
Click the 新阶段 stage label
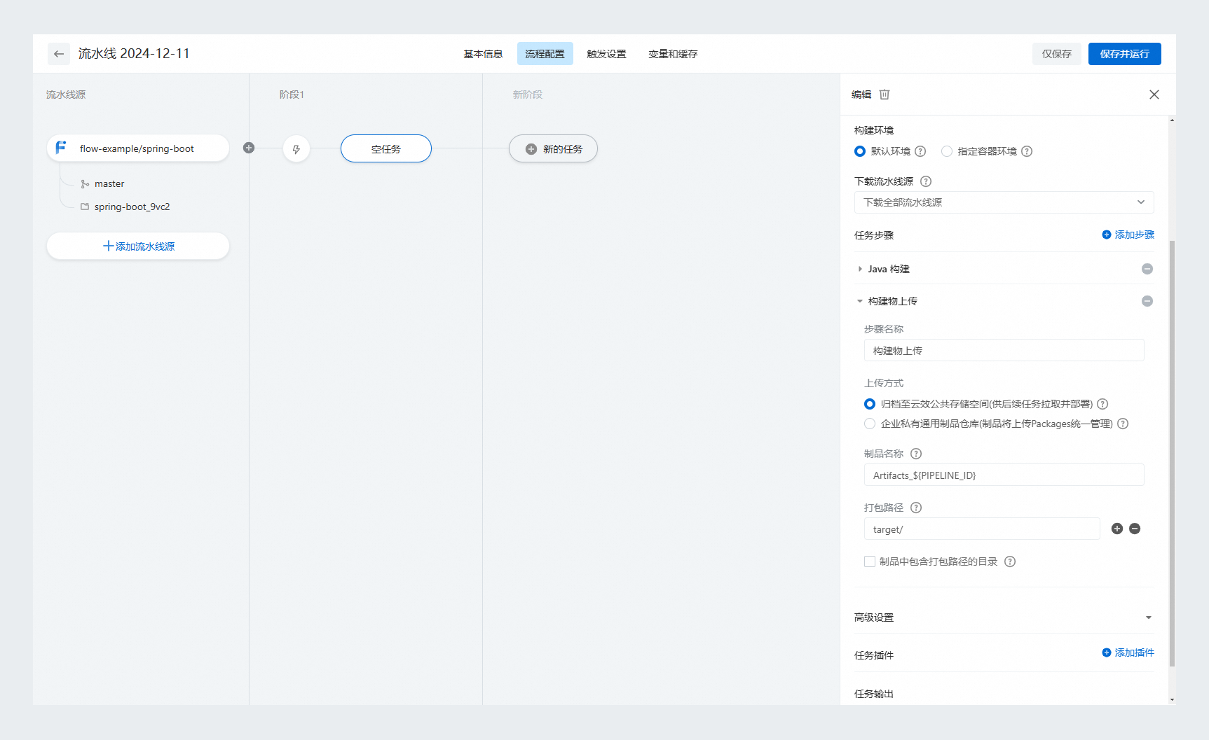coord(528,95)
